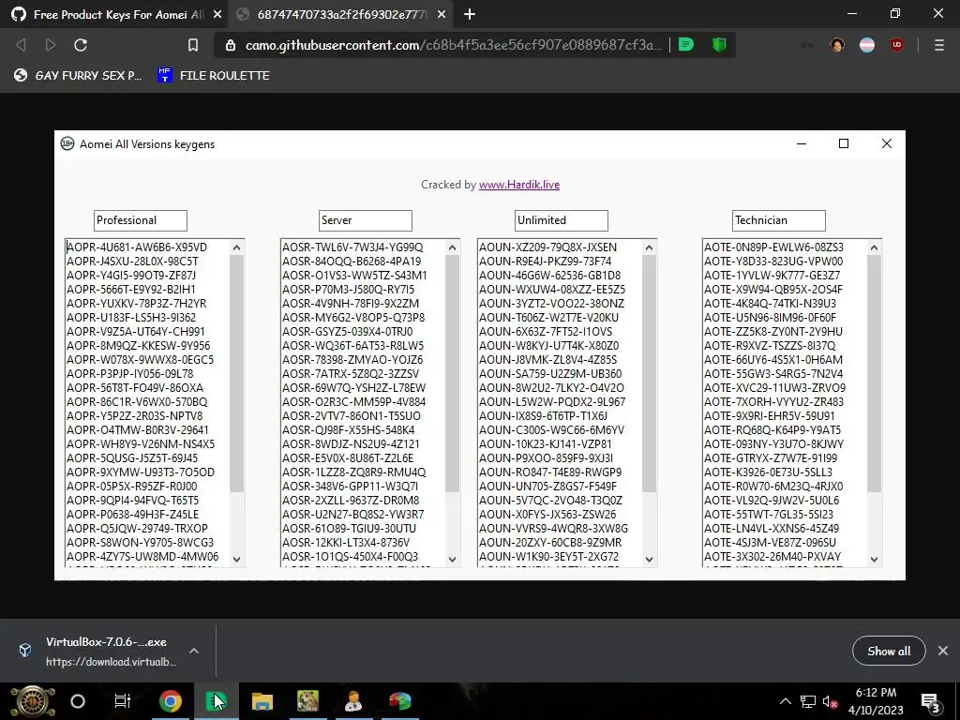This screenshot has width=960, height=720.
Task: Click the Cortana circle on taskbar
Action: pyautogui.click(x=78, y=701)
